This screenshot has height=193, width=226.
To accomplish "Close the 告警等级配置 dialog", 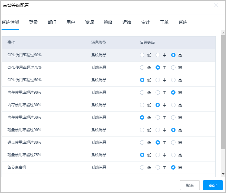I will (216, 5).
